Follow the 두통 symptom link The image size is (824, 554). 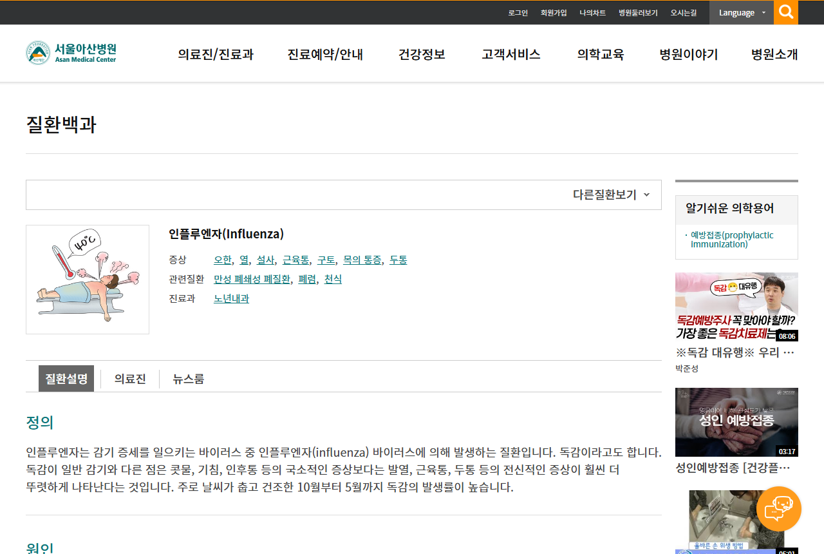(398, 260)
